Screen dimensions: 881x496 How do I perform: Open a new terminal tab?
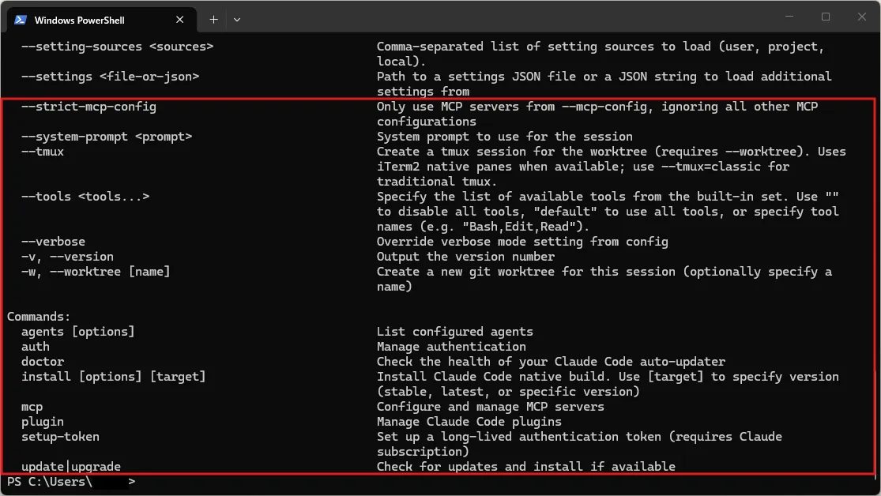click(213, 20)
